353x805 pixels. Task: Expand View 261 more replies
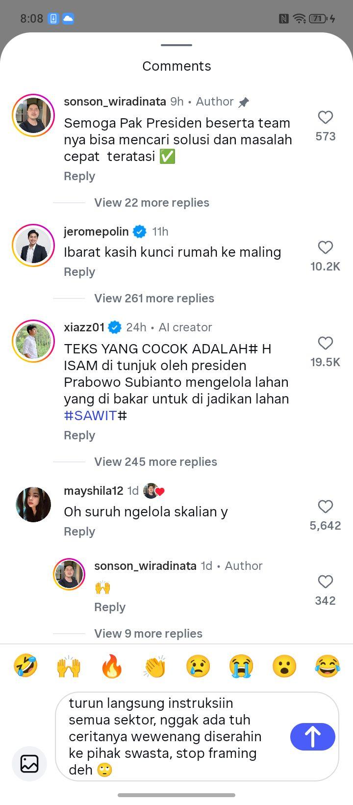(154, 298)
